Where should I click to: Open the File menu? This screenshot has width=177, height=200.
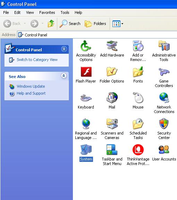point(6,12)
